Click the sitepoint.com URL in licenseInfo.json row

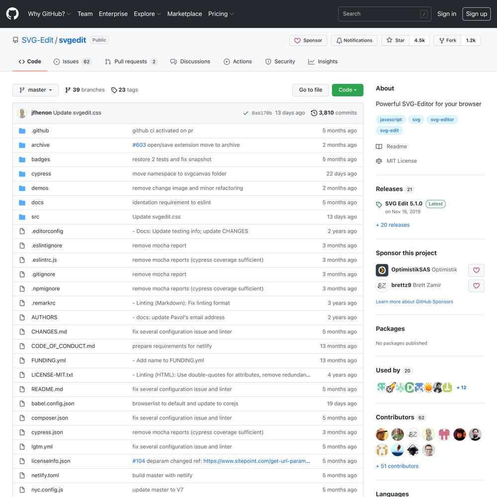tap(257, 461)
